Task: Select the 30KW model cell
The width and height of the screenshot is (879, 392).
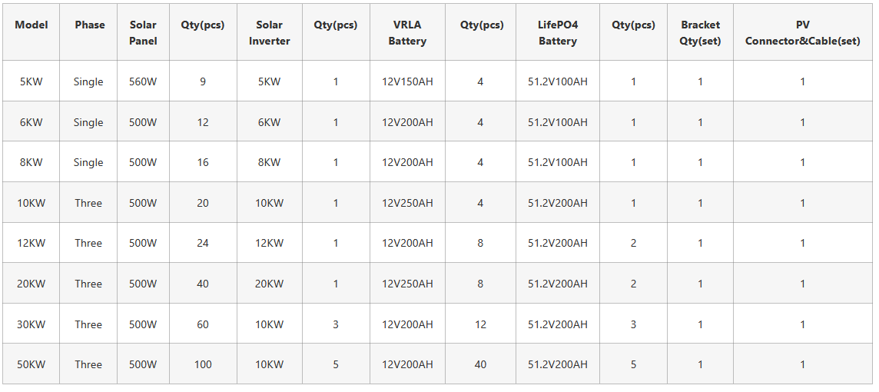Action: pyautogui.click(x=31, y=324)
